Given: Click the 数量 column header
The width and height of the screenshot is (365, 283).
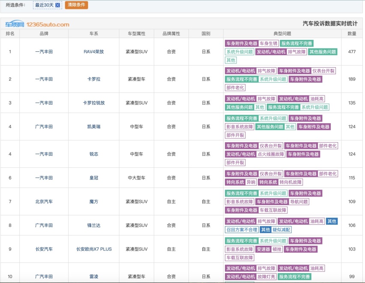Looking at the screenshot, I should pos(352,33).
